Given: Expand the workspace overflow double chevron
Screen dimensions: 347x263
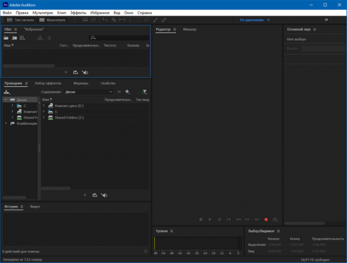Looking at the screenshot, I should coord(326,20).
